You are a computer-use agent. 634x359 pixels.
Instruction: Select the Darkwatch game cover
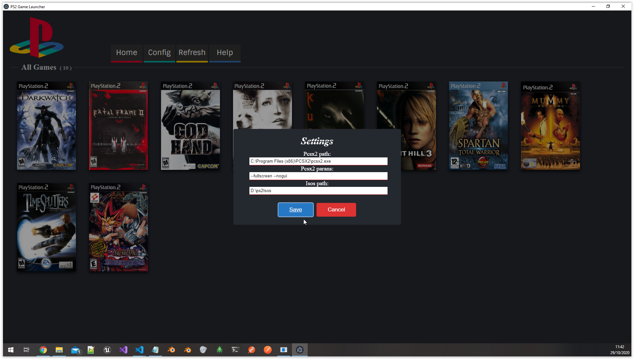pos(46,126)
